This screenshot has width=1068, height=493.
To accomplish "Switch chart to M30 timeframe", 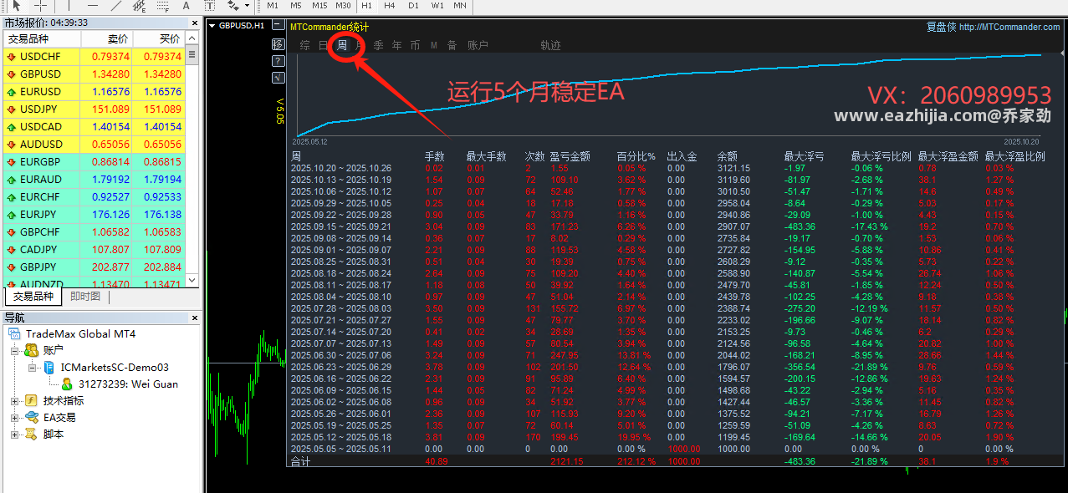I will coord(343,5).
